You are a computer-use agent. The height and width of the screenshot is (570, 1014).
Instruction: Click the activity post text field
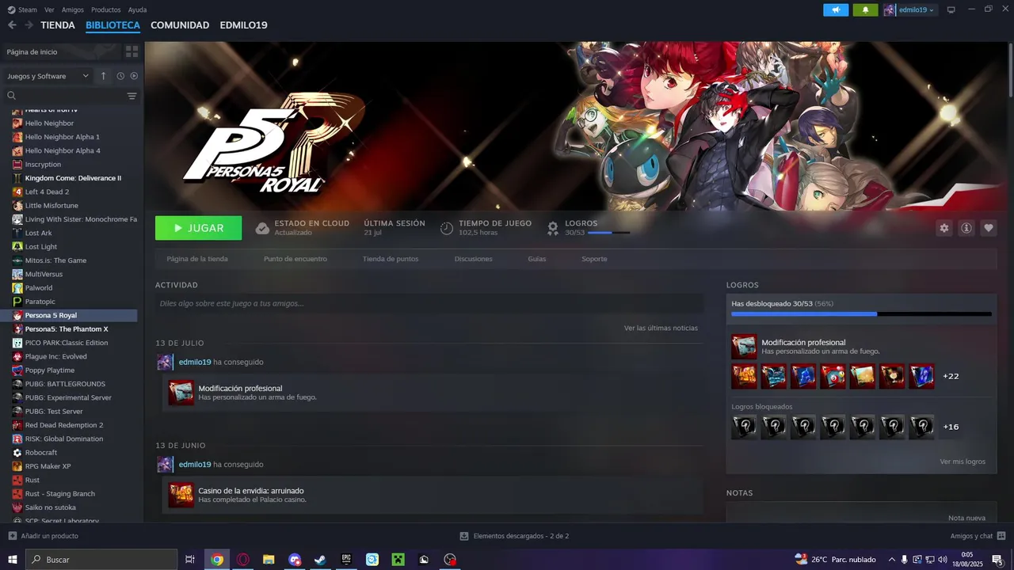pyautogui.click(x=429, y=303)
